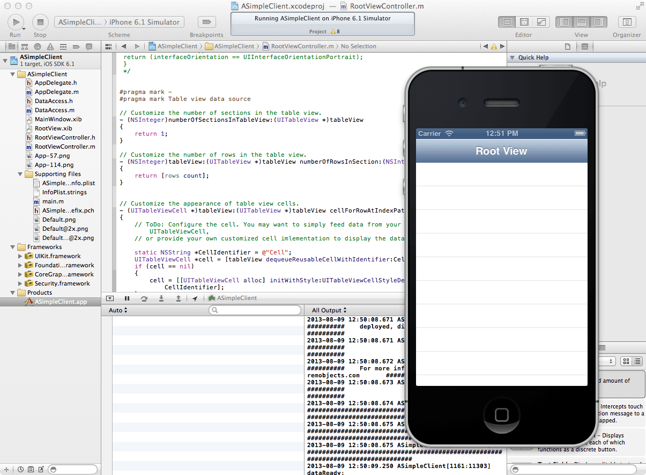Hide the Navigator pane using View button
Viewport: 646px width, 475px height.
coord(564,22)
